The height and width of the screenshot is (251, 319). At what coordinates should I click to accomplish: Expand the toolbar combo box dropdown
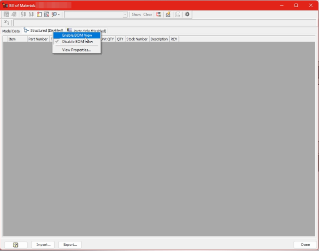tap(125, 15)
